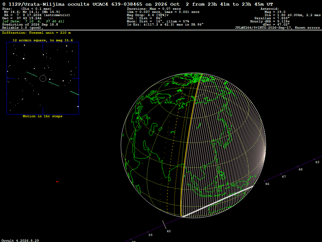The width and height of the screenshot is (322, 242).
Task: Click the Mag Drop 4.4 value line
Action: (x=148, y=15)
